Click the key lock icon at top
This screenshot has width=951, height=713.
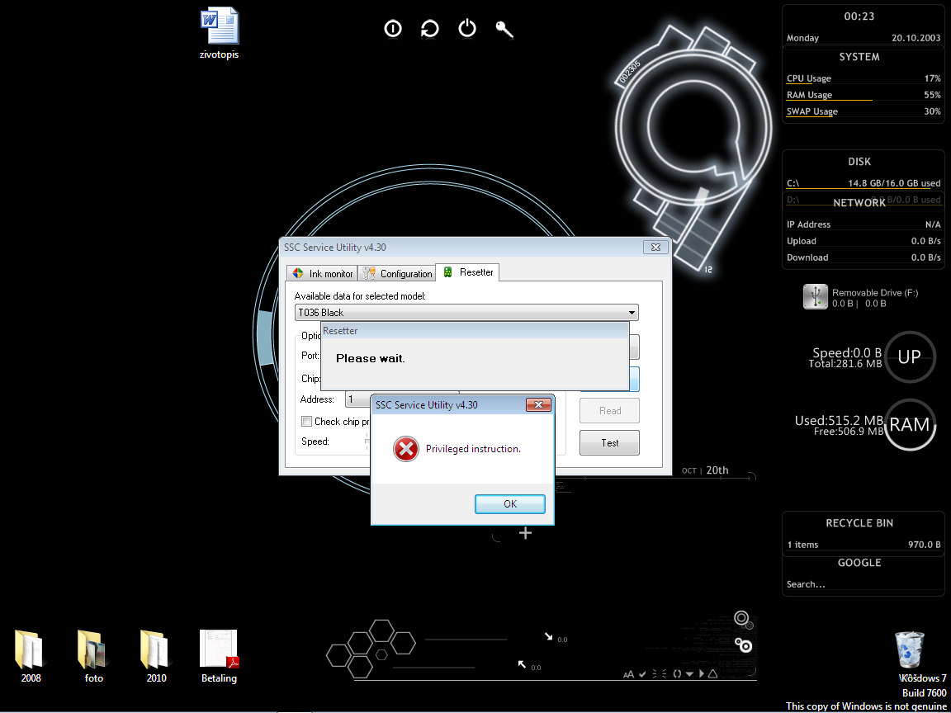504,29
